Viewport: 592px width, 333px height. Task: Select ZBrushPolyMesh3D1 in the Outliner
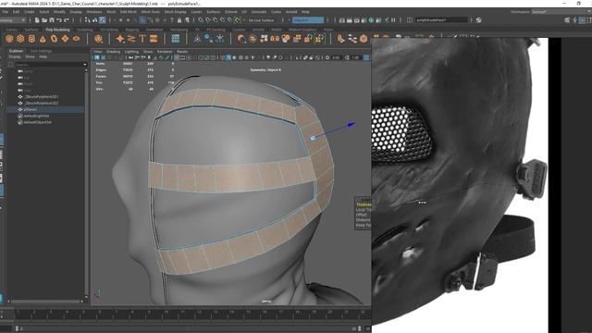[42, 96]
